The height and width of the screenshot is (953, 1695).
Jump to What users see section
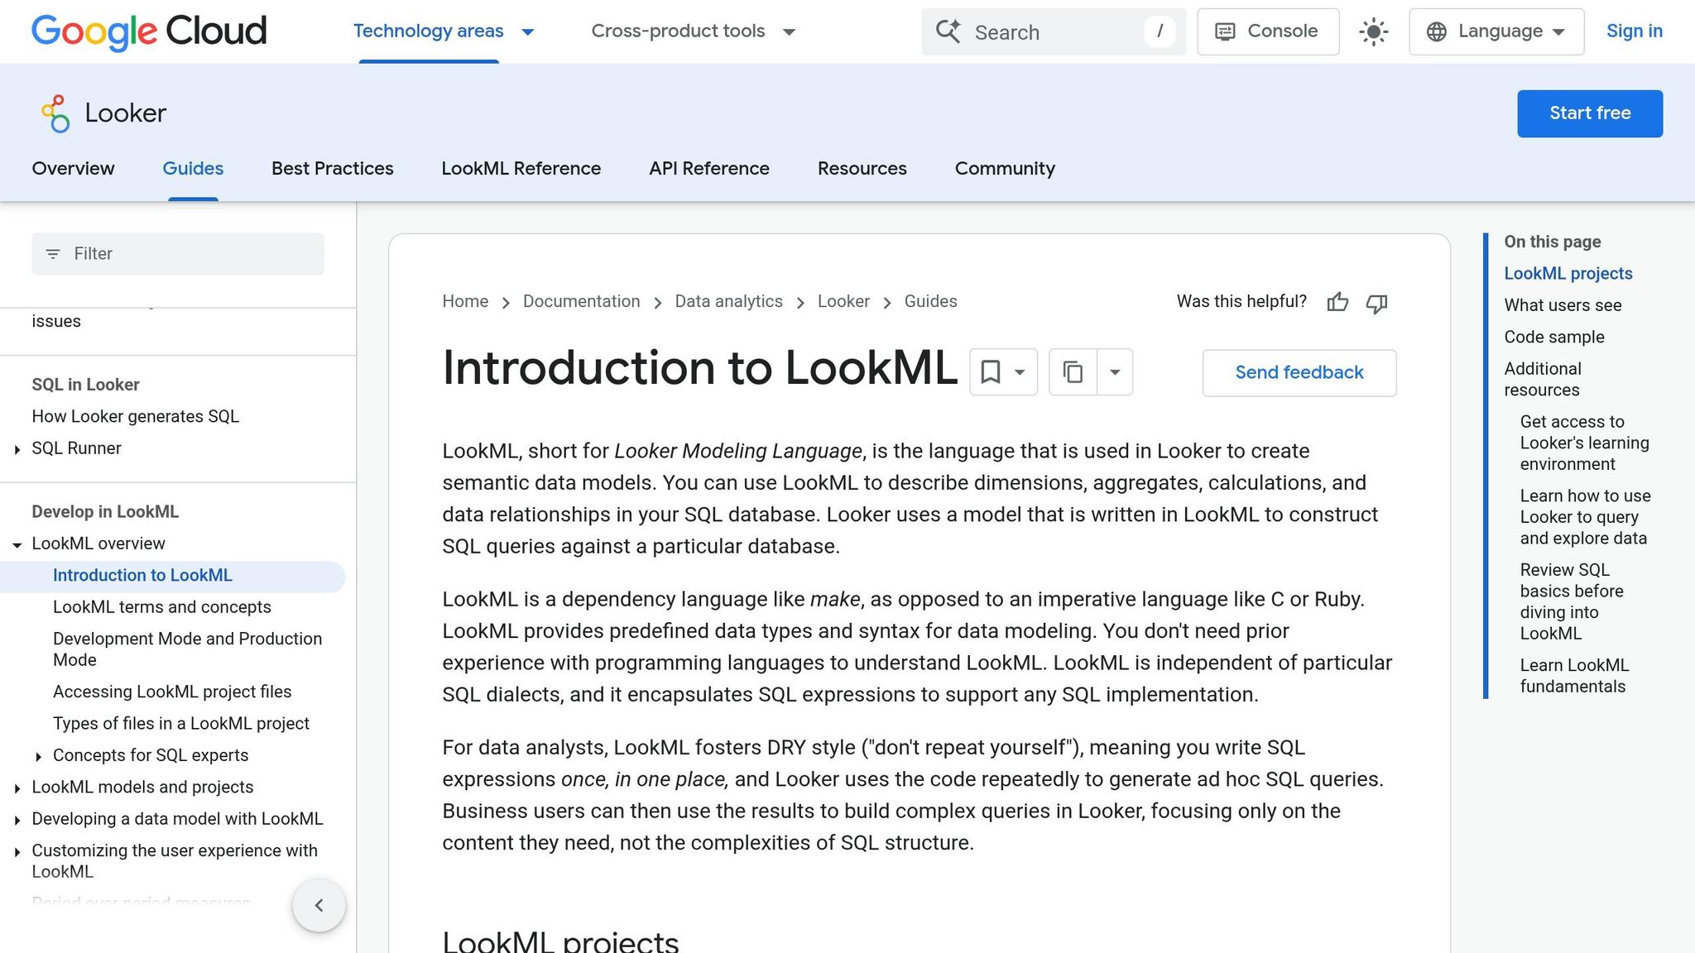(x=1563, y=305)
